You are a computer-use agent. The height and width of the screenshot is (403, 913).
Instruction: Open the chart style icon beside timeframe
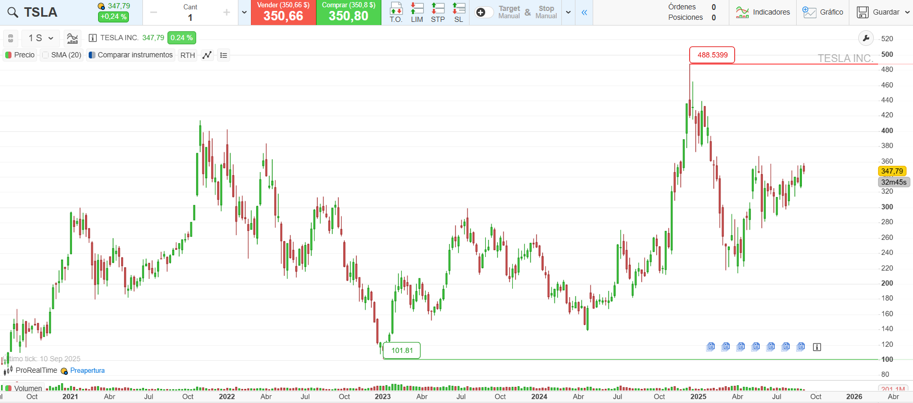[x=73, y=38]
